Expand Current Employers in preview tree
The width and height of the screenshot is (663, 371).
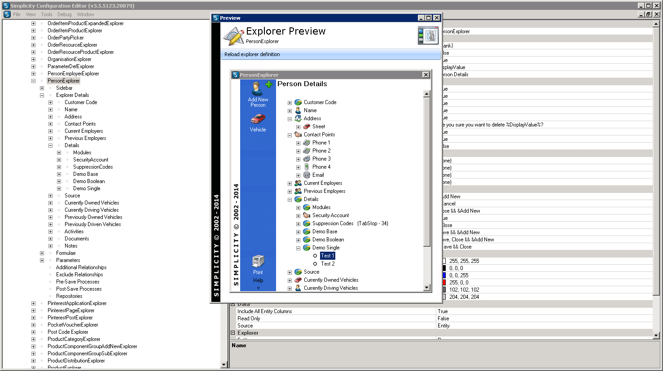coord(290,183)
